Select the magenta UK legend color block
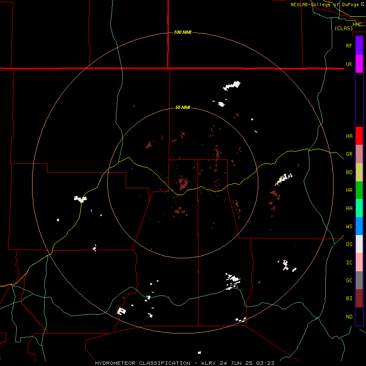The height and width of the screenshot is (366, 366). pyautogui.click(x=359, y=64)
